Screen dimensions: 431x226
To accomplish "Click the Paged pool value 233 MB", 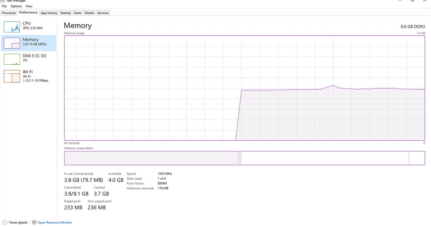I will 73,208.
